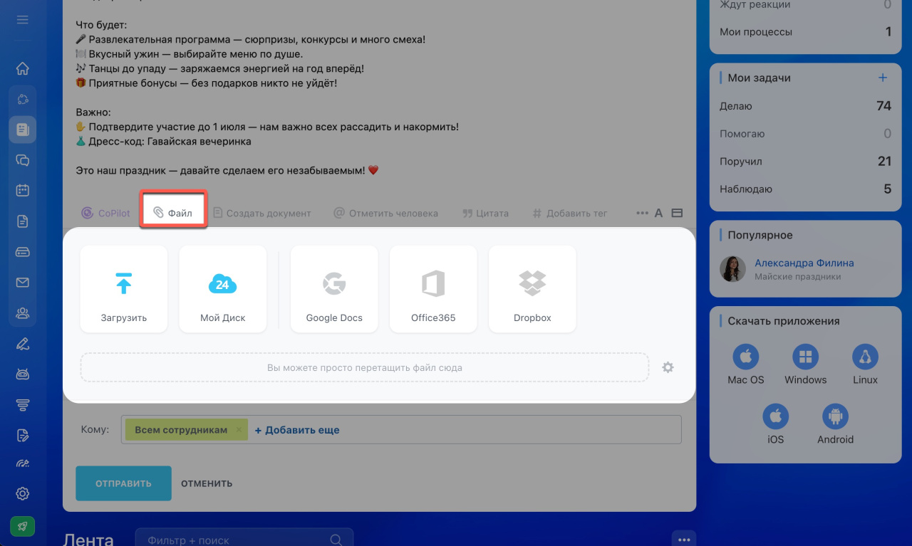
Task: Open Майские праздники popular post
Action: (797, 277)
